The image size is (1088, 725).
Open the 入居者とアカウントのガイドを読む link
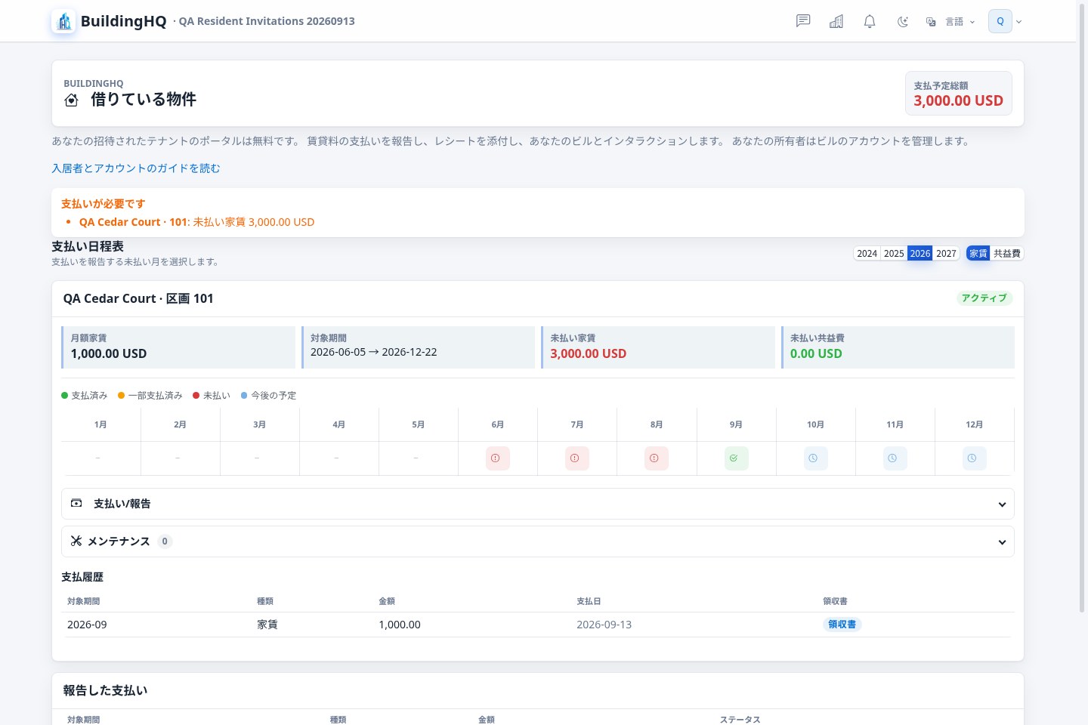(x=136, y=168)
